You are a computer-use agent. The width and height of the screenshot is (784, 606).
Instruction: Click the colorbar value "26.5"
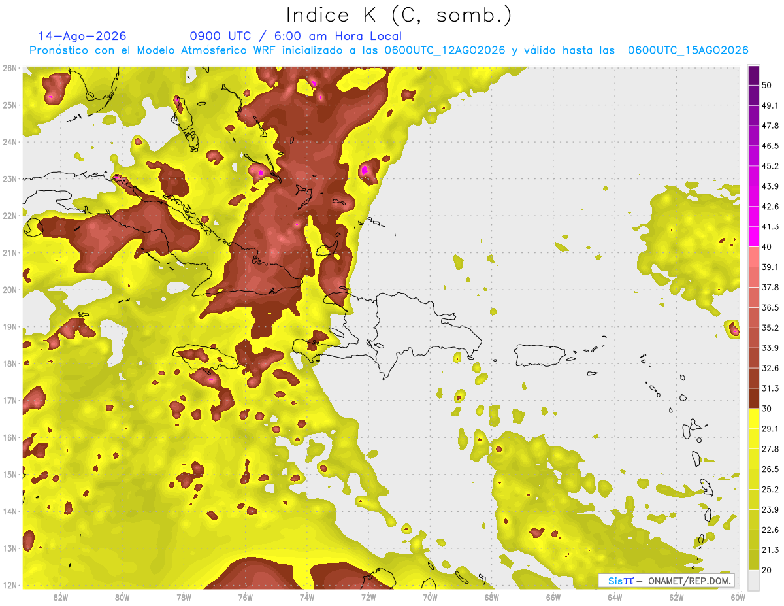pyautogui.click(x=770, y=469)
